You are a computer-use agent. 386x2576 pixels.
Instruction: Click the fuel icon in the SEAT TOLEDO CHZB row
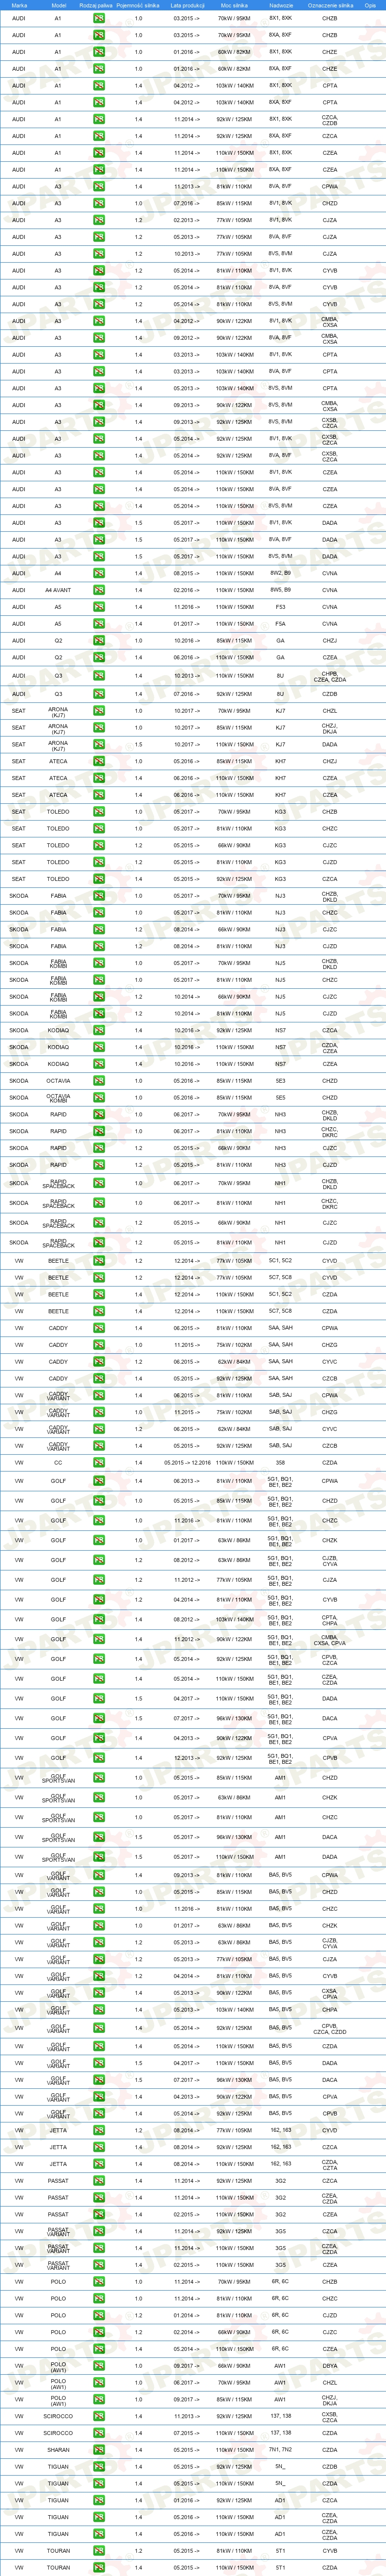99,812
